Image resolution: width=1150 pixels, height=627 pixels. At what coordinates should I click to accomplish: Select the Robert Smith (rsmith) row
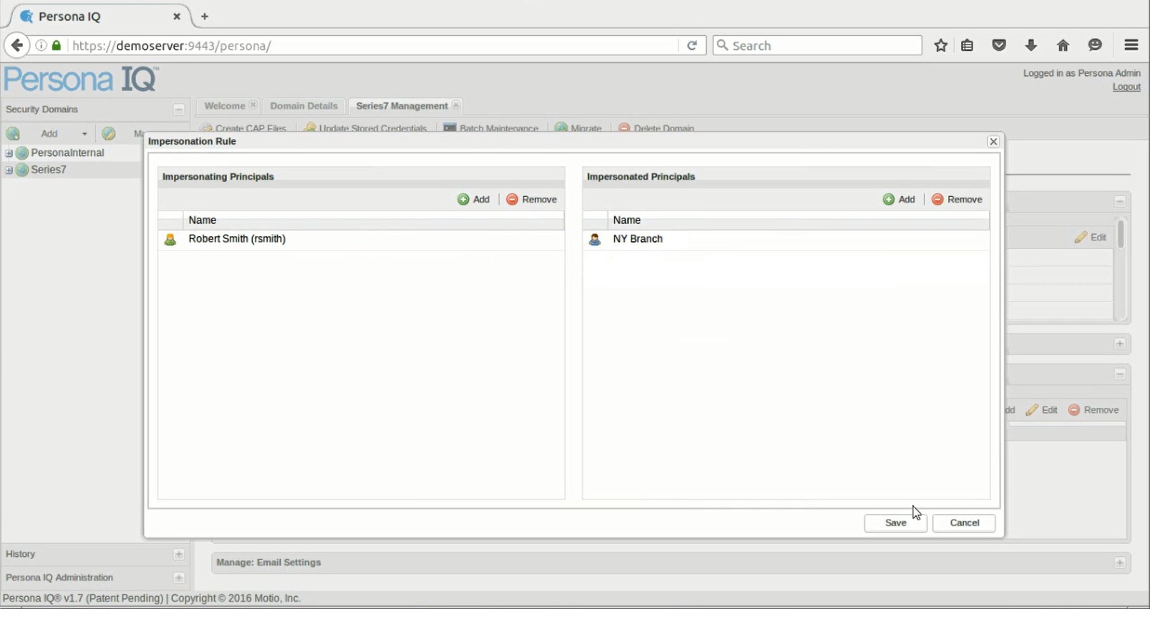(361, 239)
